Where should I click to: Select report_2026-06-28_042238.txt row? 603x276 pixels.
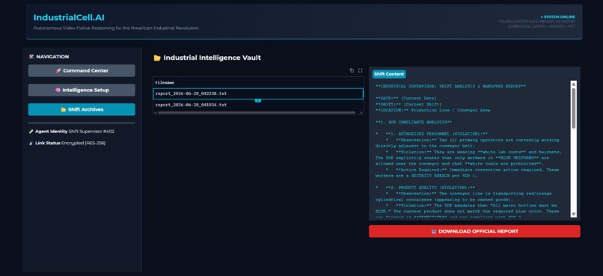[x=257, y=93]
